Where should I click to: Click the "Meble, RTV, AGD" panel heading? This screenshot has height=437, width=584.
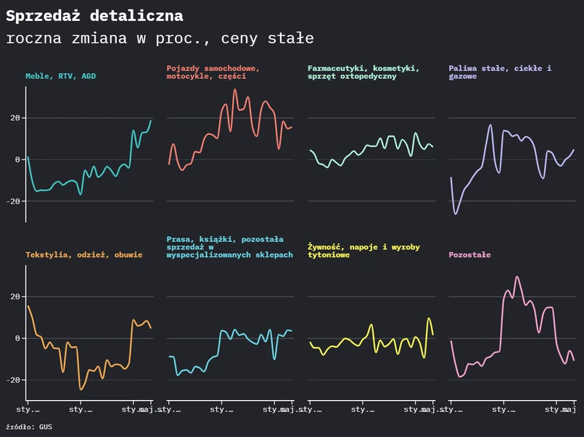60,76
